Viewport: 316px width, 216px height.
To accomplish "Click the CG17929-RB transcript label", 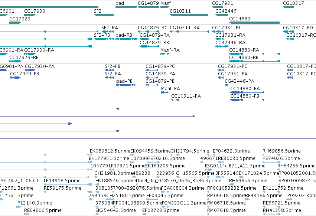I will coord(24,58).
